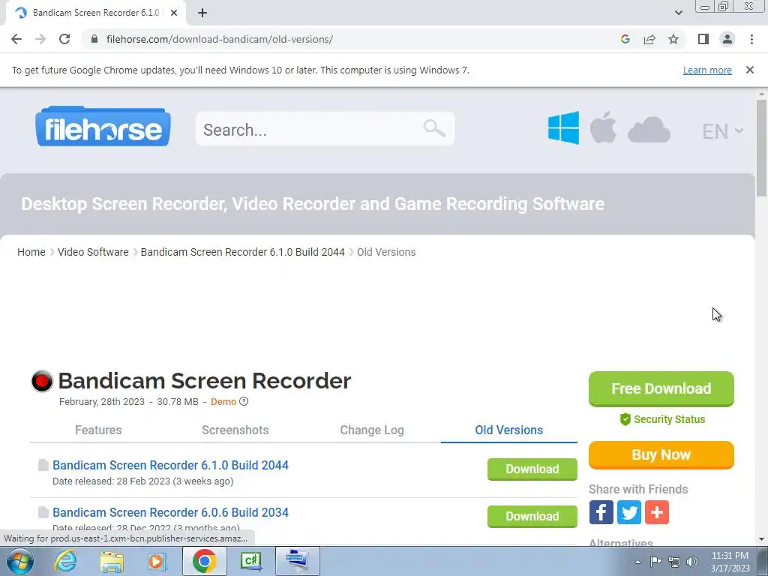
Task: Click the red plus more-sharing icon
Action: (657, 512)
